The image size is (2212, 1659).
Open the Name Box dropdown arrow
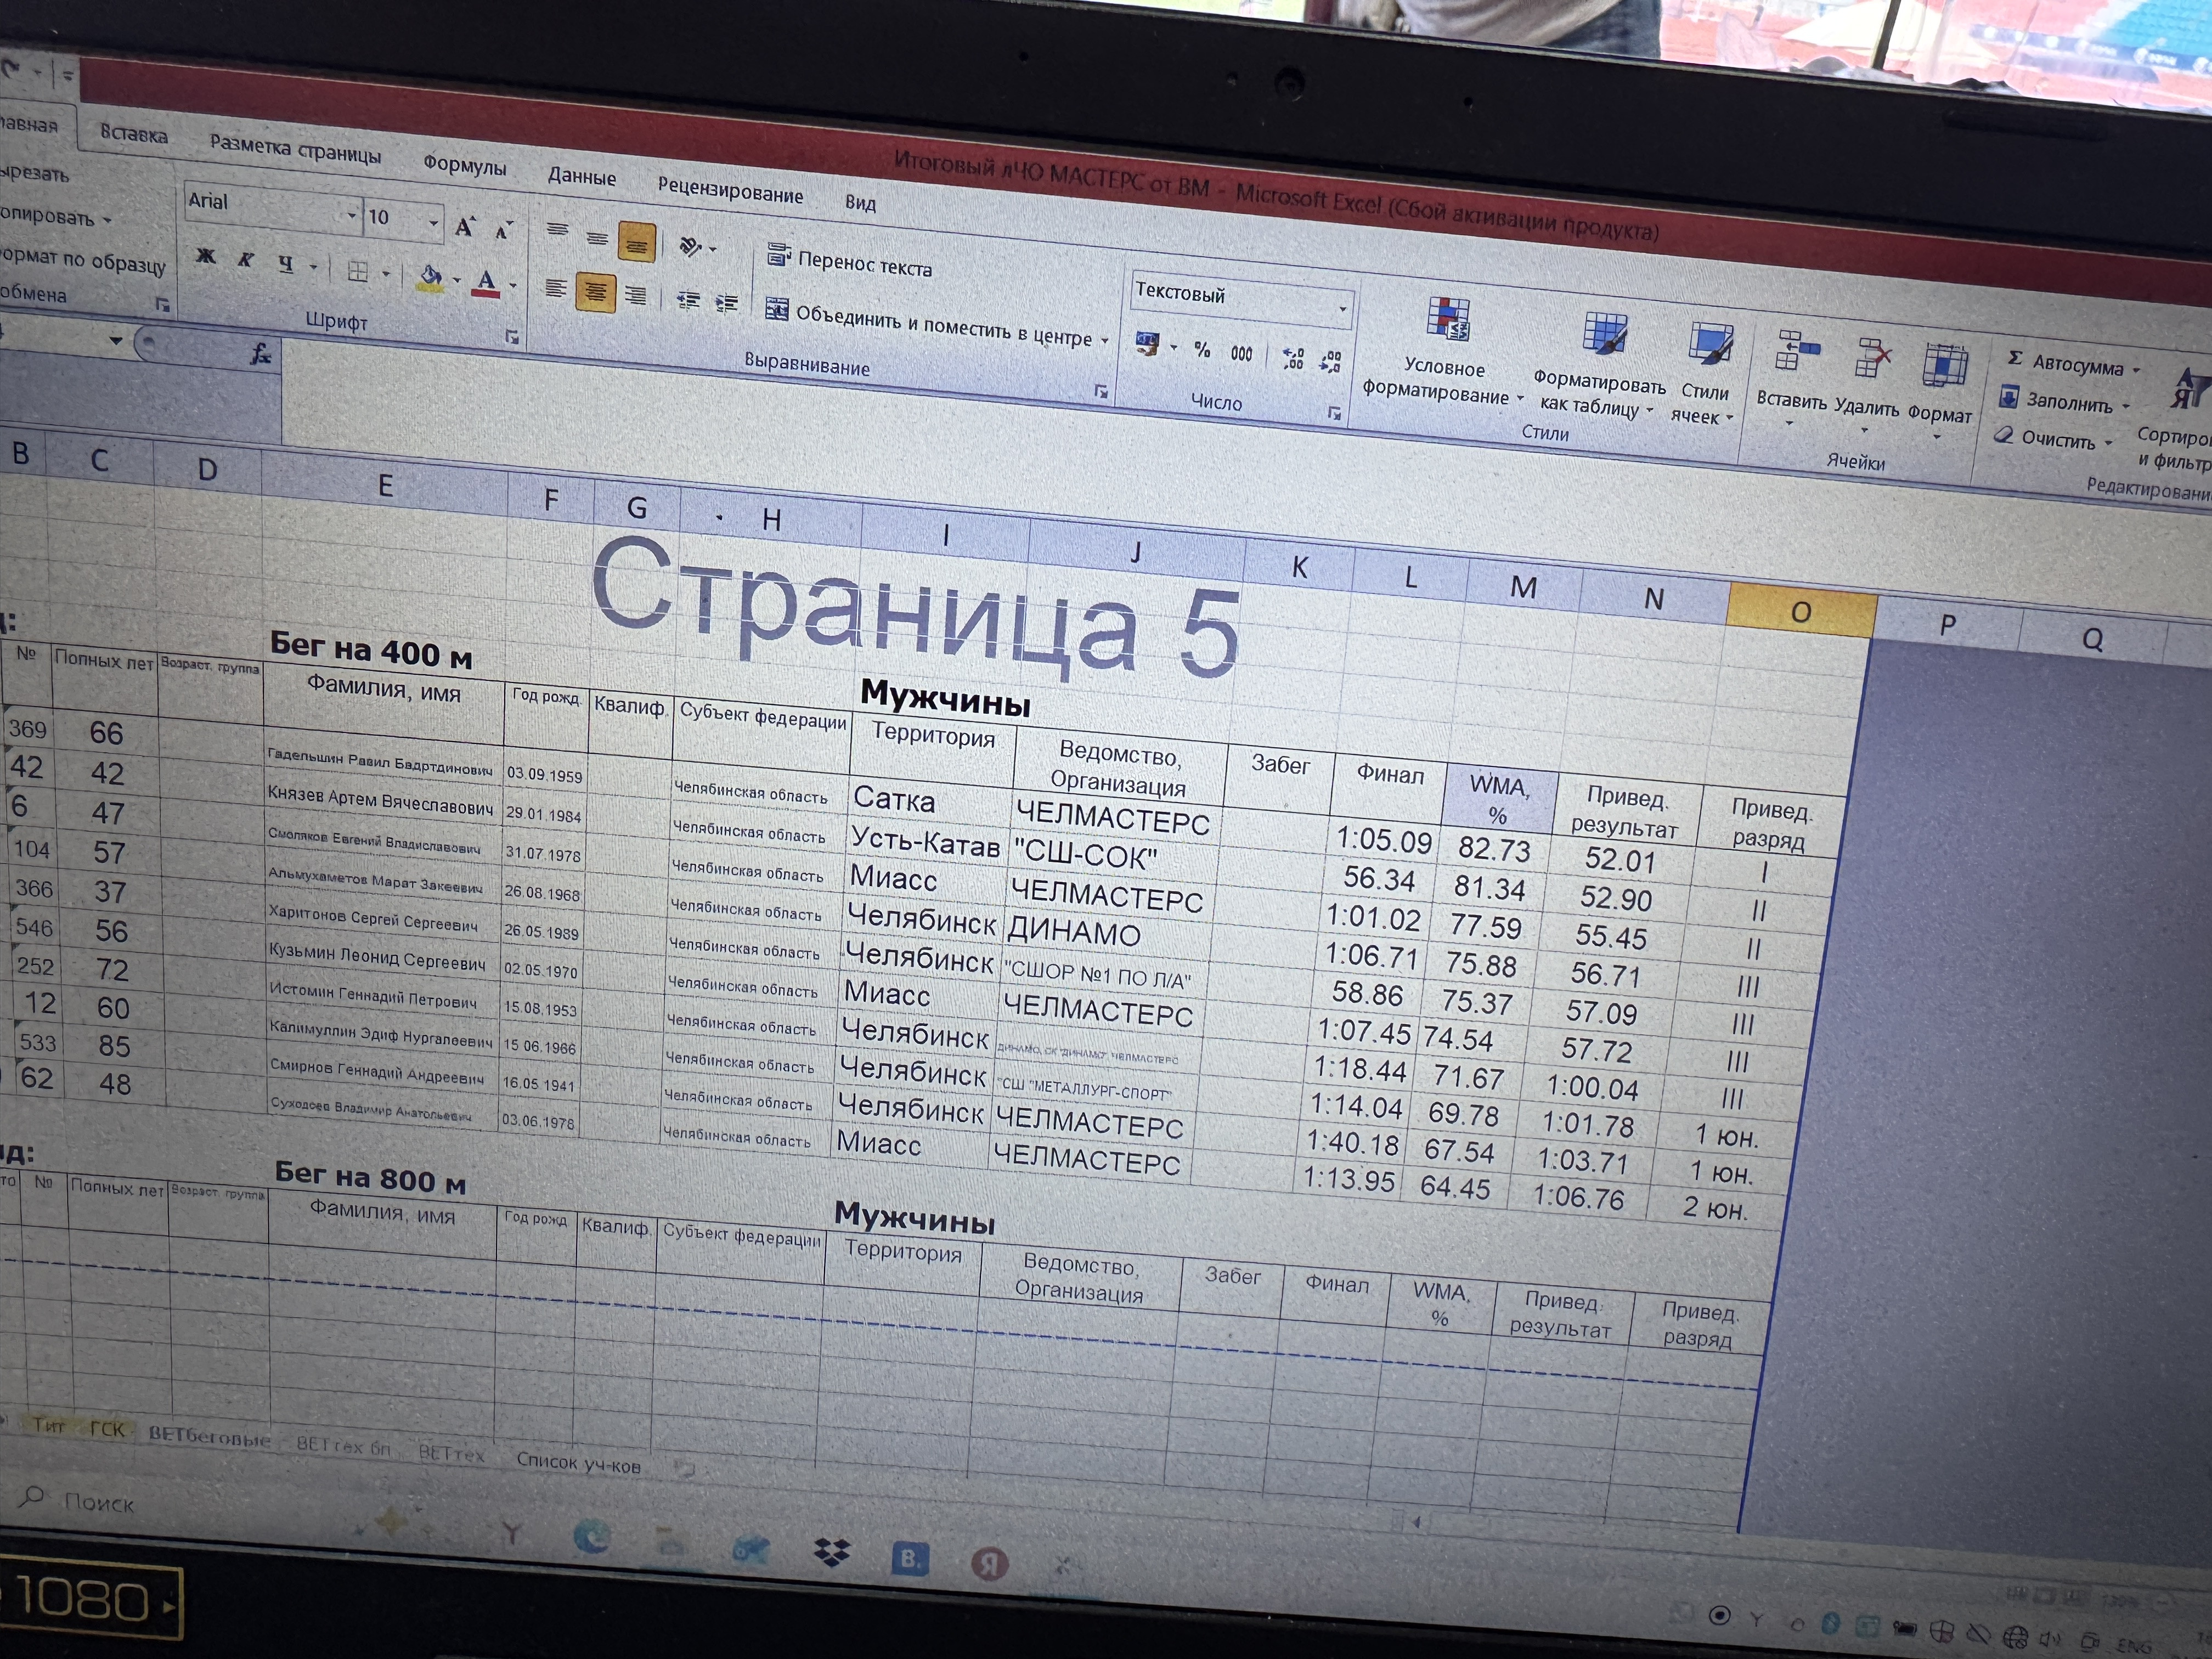(x=115, y=341)
